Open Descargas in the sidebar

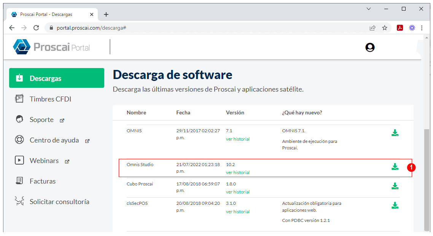click(57, 78)
